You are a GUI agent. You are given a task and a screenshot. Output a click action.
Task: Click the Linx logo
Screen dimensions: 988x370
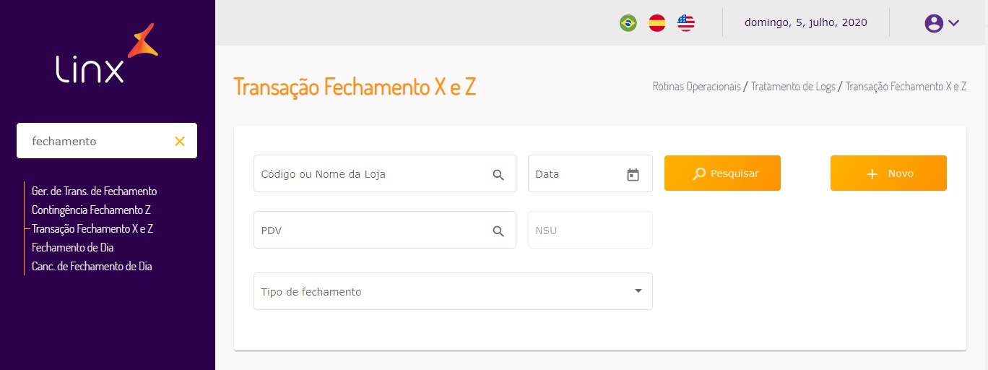click(x=107, y=54)
